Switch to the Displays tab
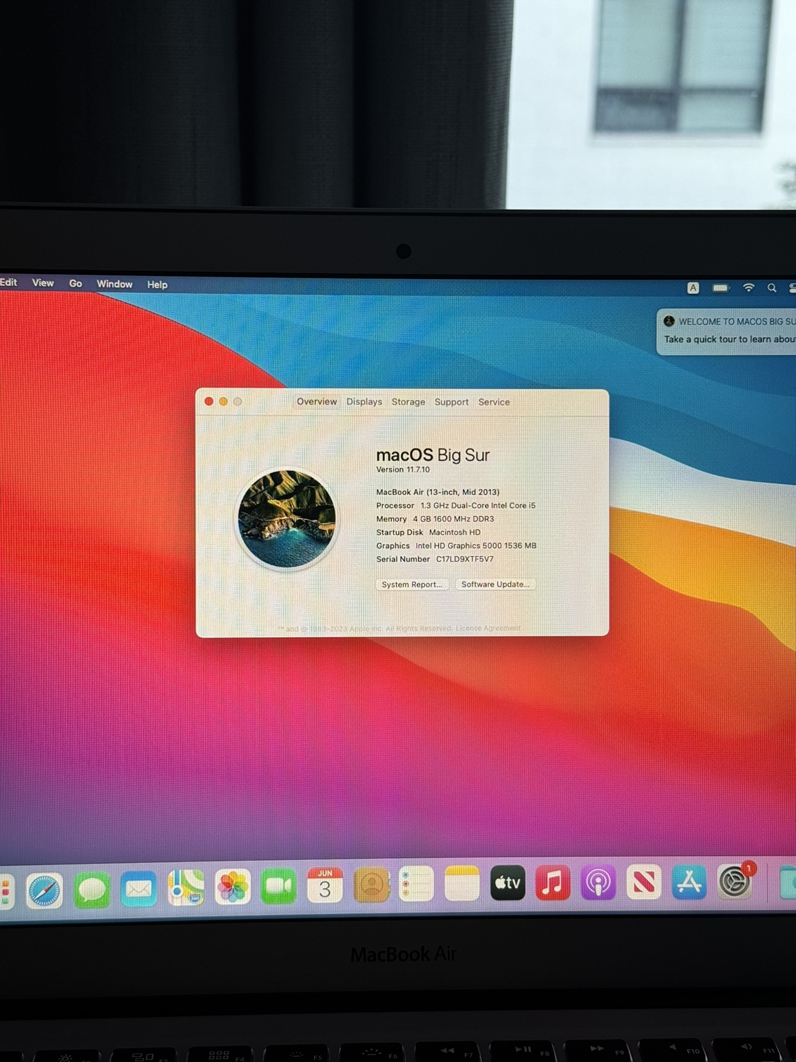Screen dimensions: 796x1062 coord(364,402)
